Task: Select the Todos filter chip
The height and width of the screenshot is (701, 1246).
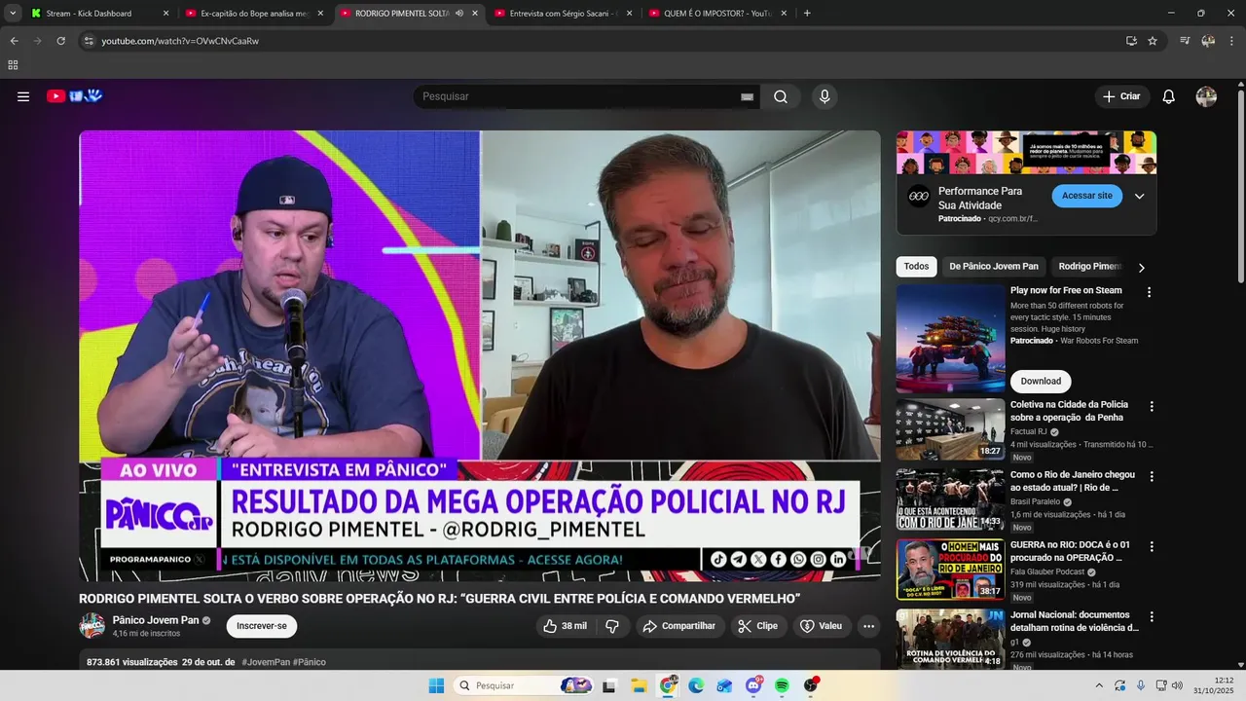Action: pos(916,267)
